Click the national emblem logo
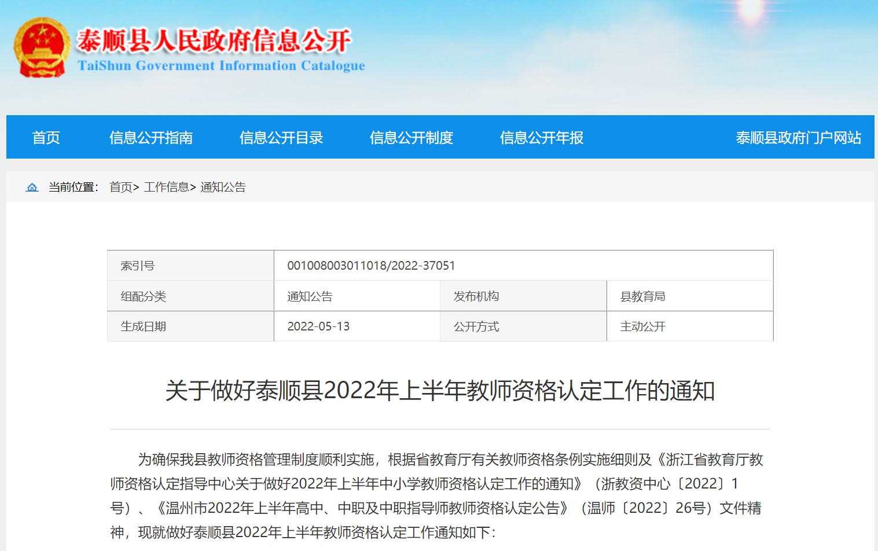 (x=42, y=47)
